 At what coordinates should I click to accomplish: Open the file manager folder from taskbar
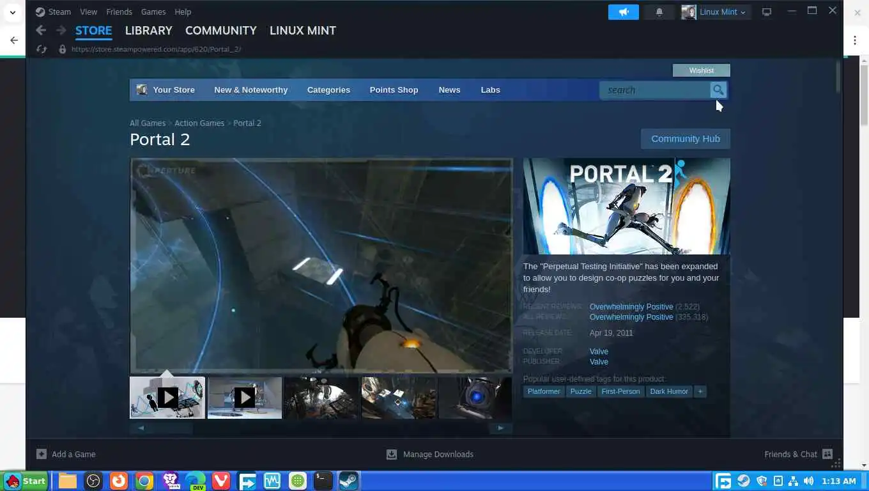[x=68, y=481]
